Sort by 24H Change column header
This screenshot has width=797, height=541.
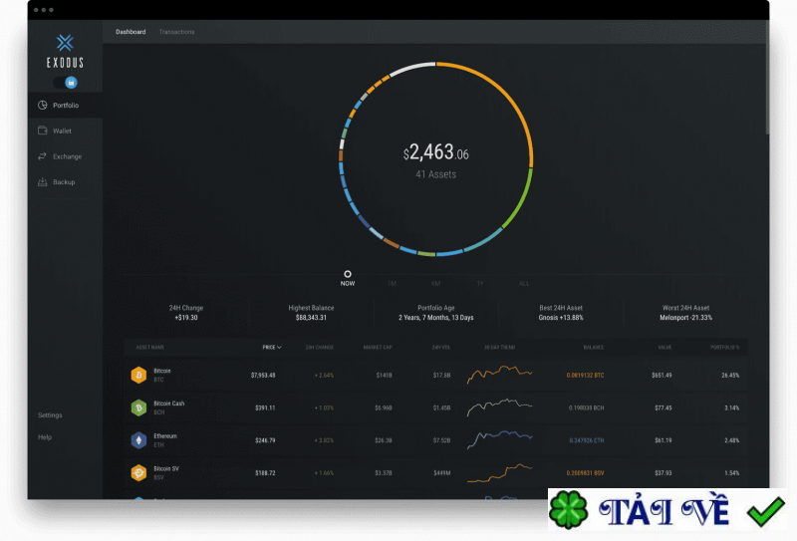(319, 348)
